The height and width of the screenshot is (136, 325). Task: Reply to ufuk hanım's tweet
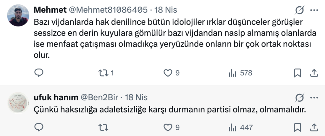point(38,127)
